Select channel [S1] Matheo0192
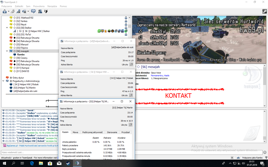268x167 pixels. click(x=25, y=18)
